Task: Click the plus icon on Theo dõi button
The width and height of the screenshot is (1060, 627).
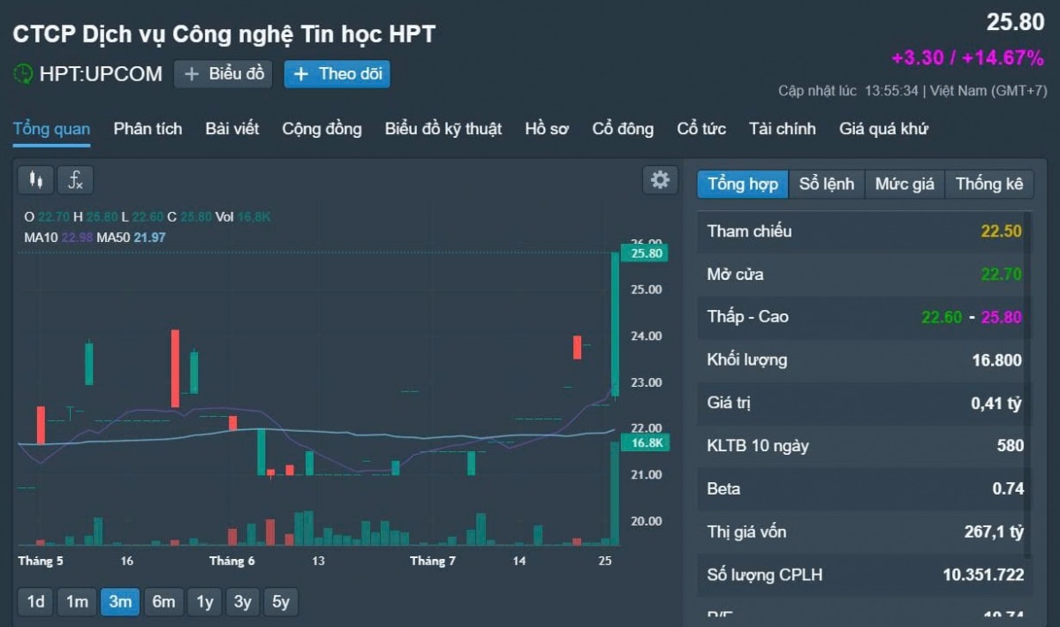Action: click(302, 74)
